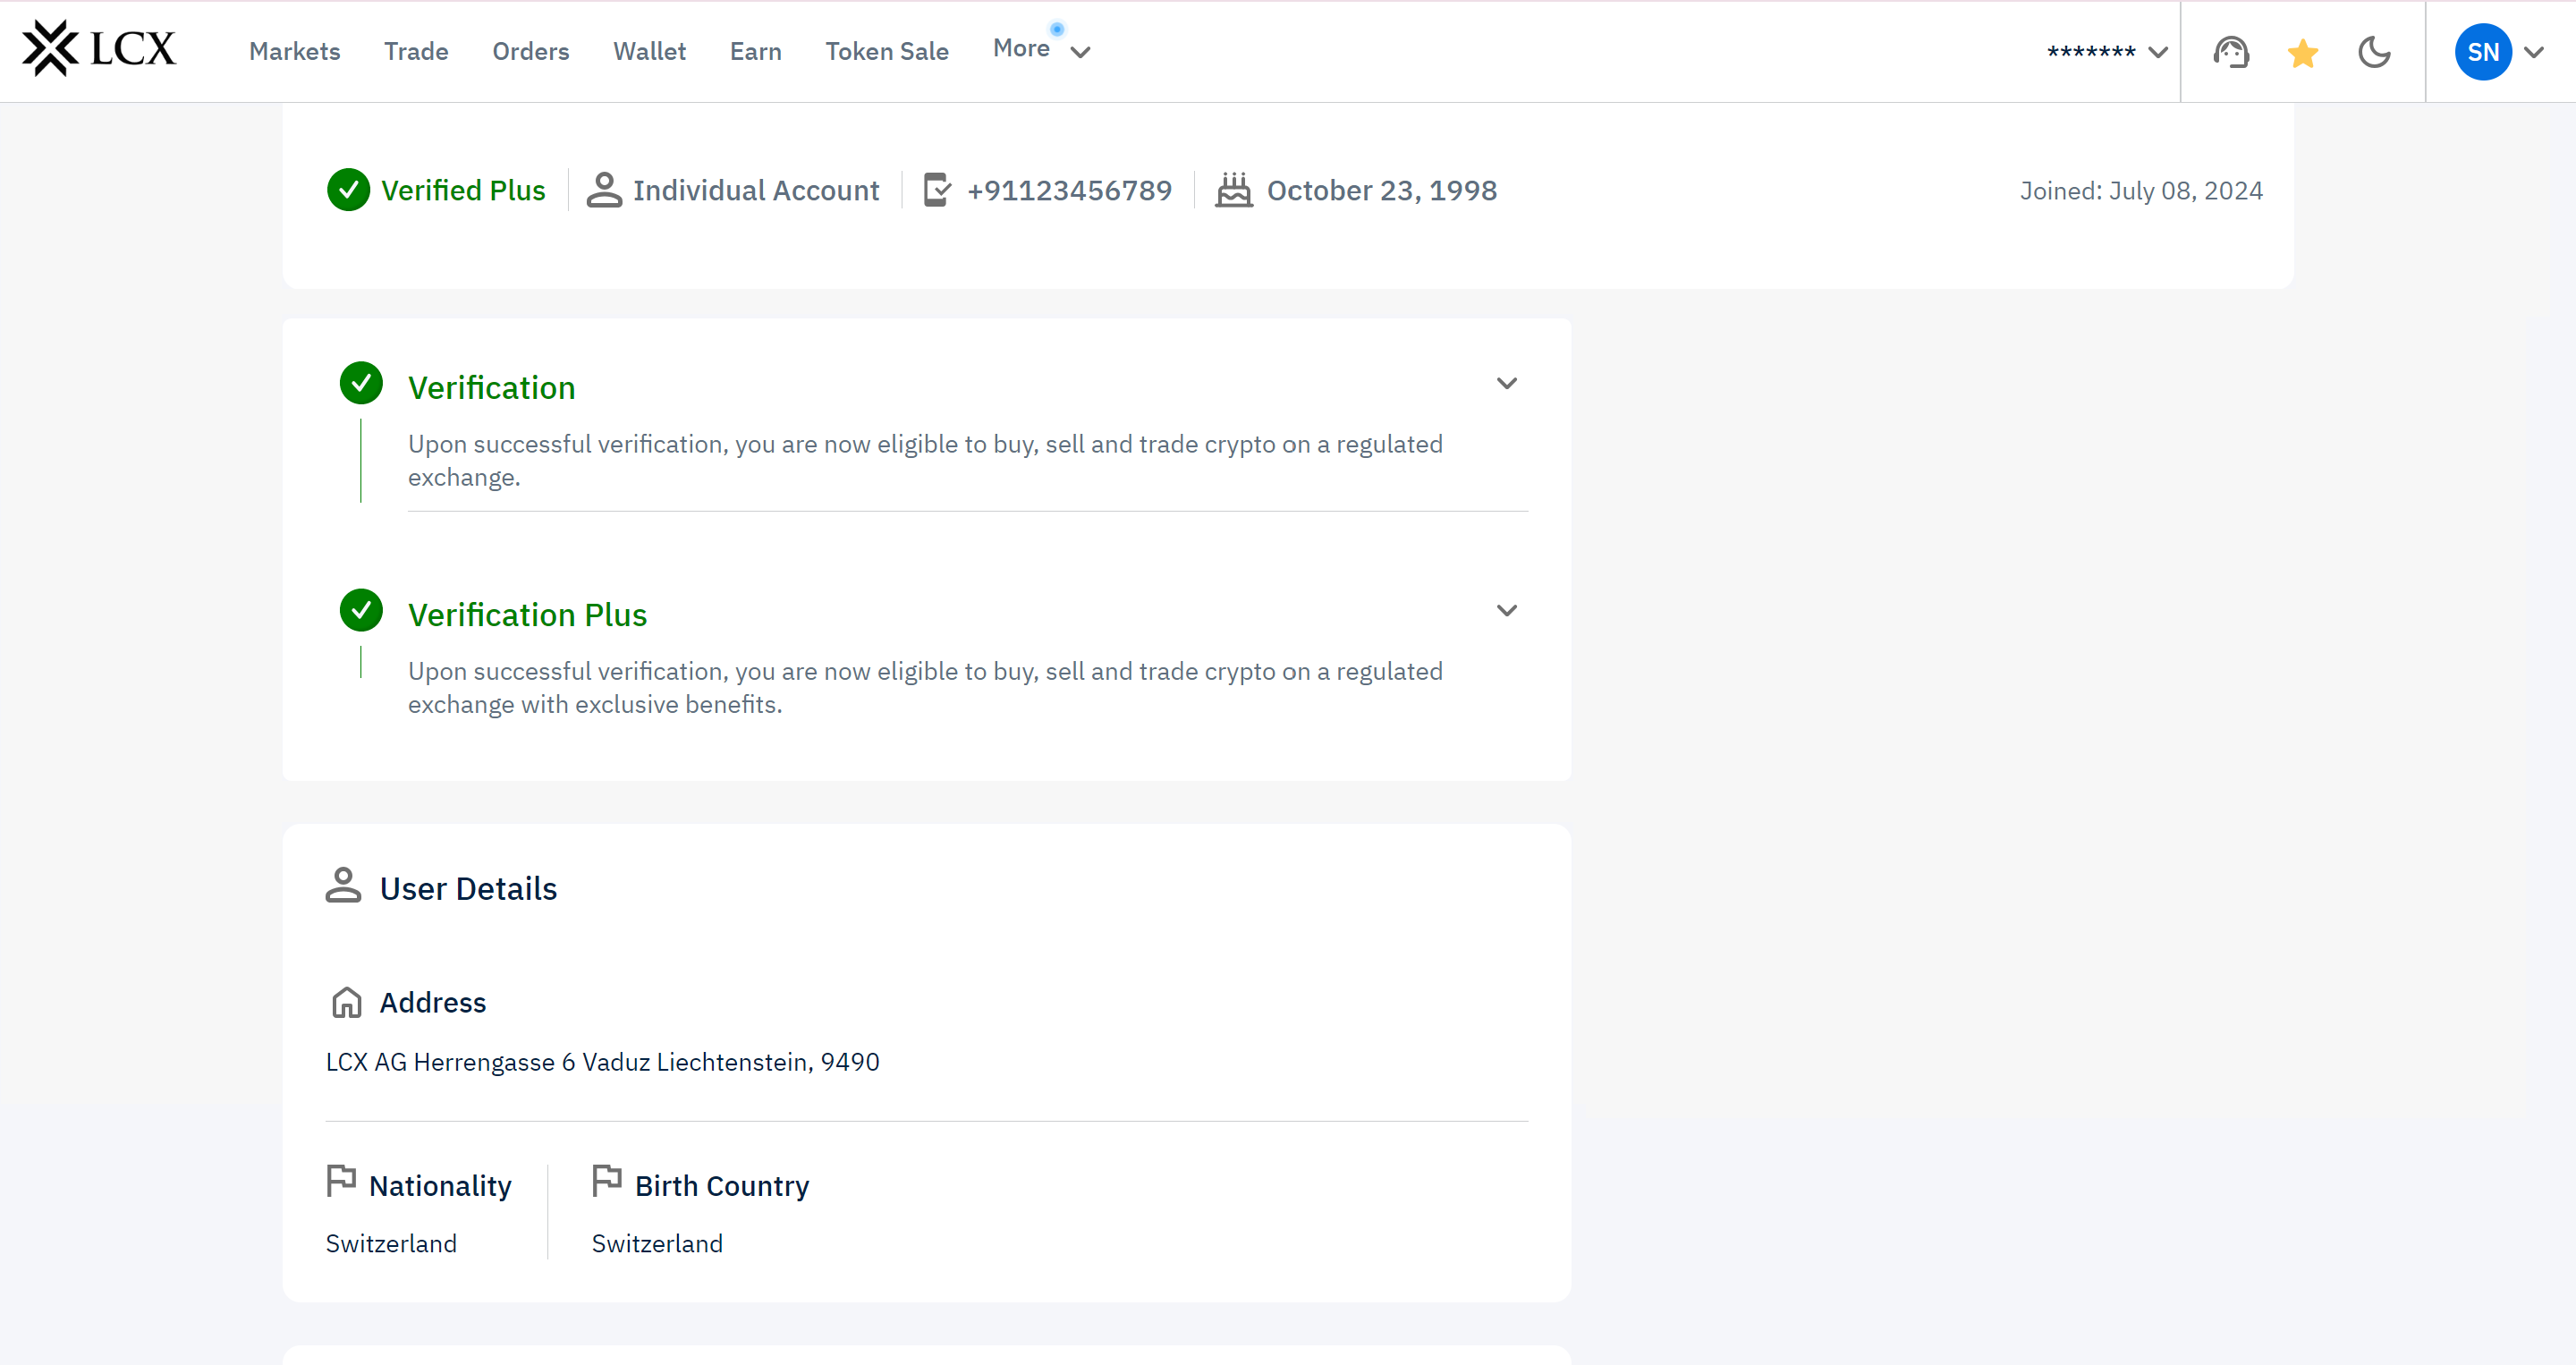Click the LCX logo icon
The image size is (2576, 1365).
click(51, 48)
